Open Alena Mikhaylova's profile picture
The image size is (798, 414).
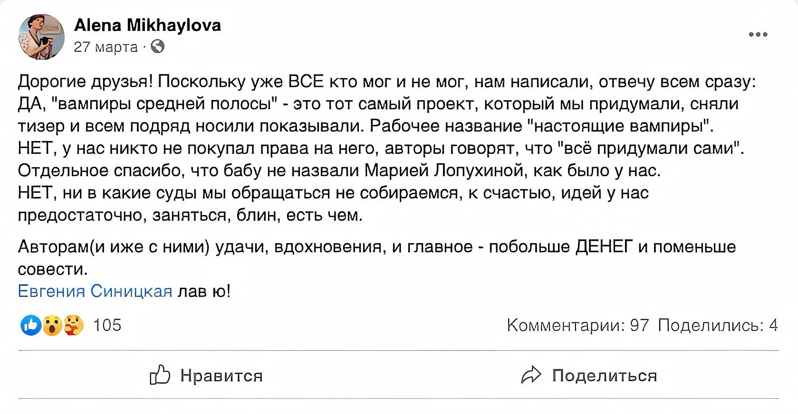pos(41,37)
